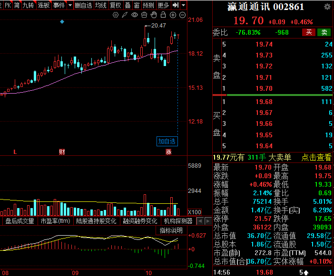Zoom in chart with plus icon

[173, 15]
